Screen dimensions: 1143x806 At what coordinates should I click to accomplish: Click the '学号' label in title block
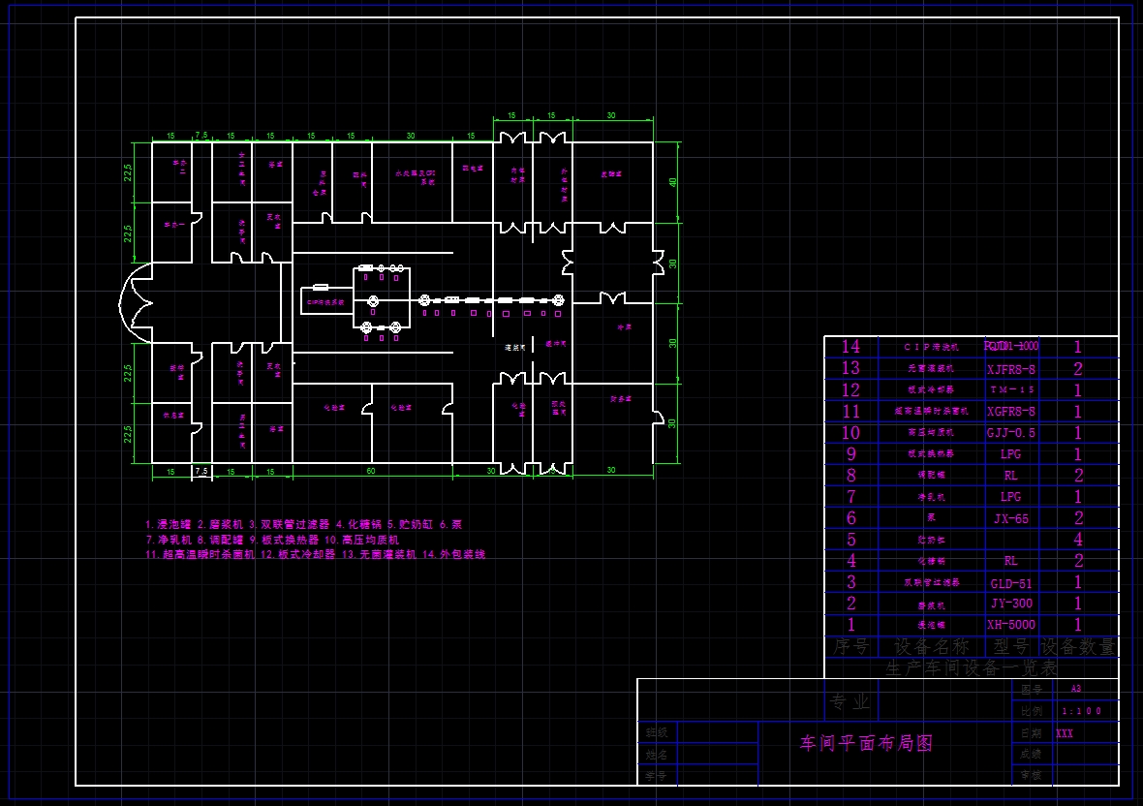click(657, 775)
